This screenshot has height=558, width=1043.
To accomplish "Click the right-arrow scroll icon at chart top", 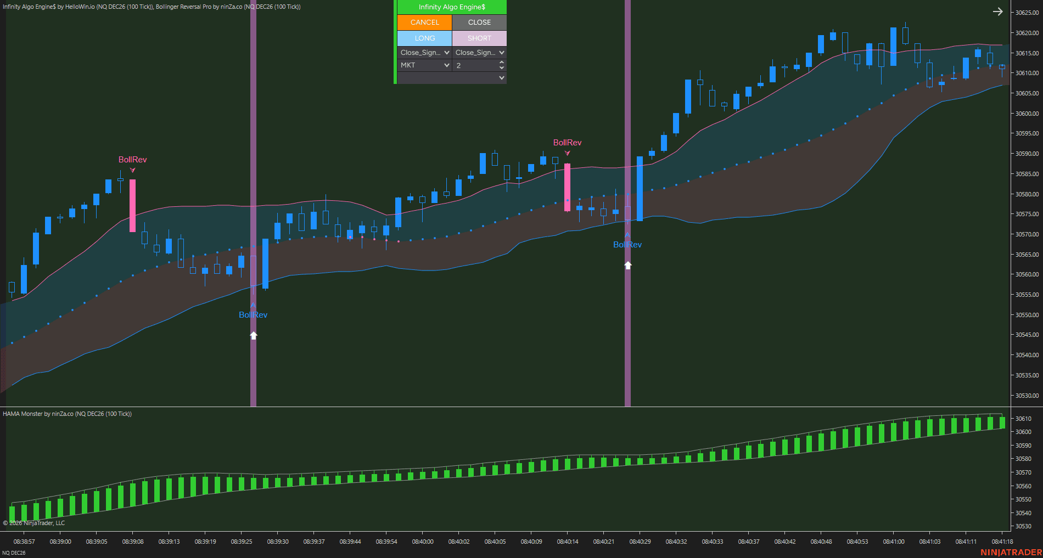I will [998, 12].
